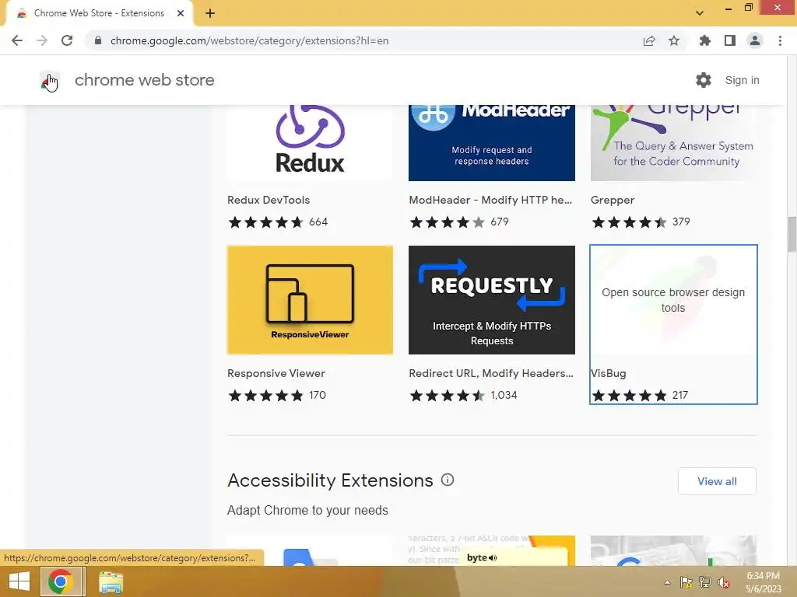Click ModHeader star rating
Viewport: 797px width, 597px height.
[448, 222]
